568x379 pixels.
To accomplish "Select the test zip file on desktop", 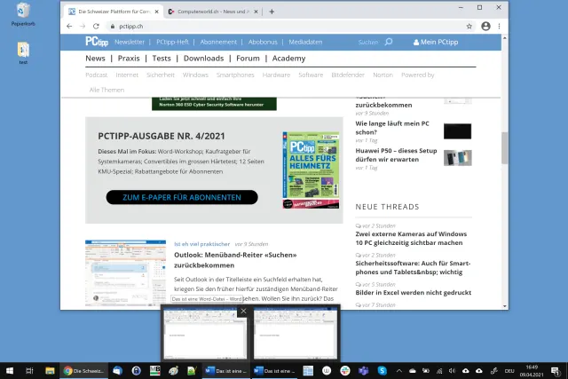I will [23, 53].
